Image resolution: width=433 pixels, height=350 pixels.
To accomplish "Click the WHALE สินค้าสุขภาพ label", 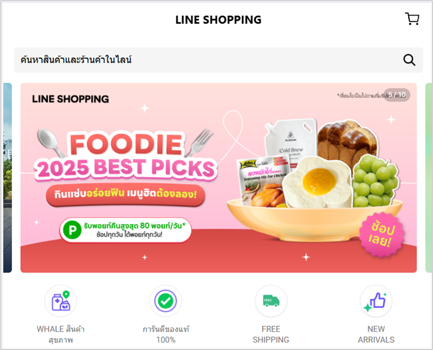I will pos(61,334).
